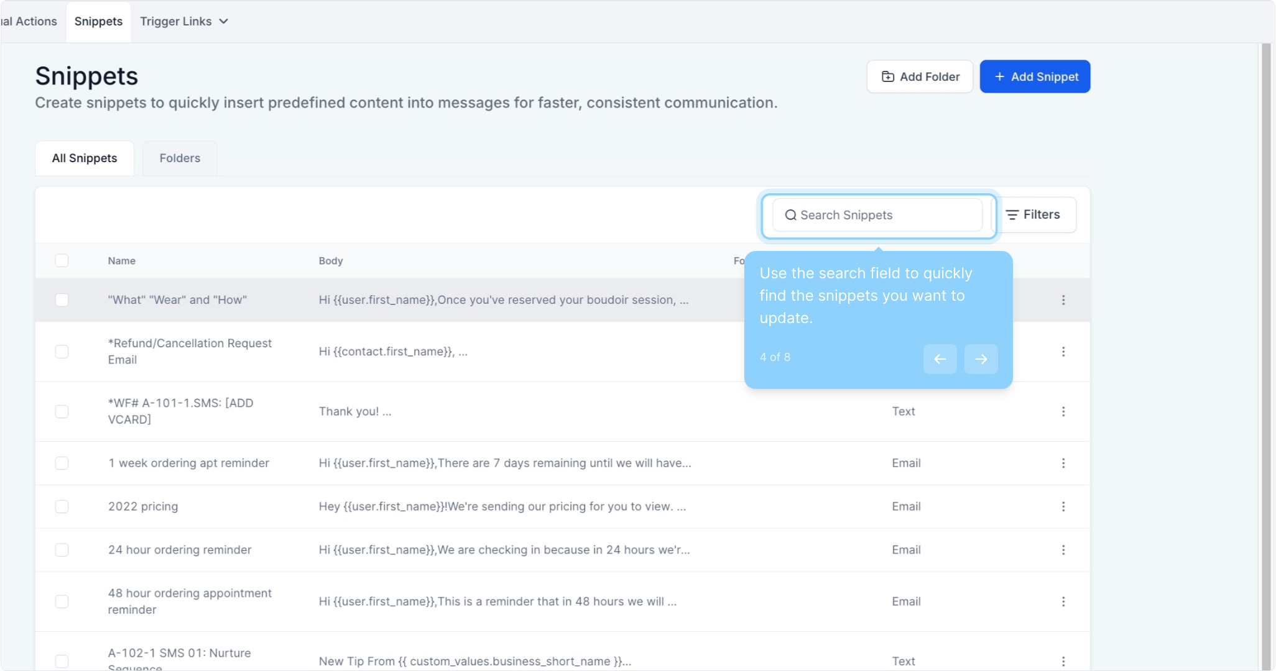Open three-dot menu for 48 hour ordering appointment reminder
The width and height of the screenshot is (1276, 671).
click(x=1063, y=601)
